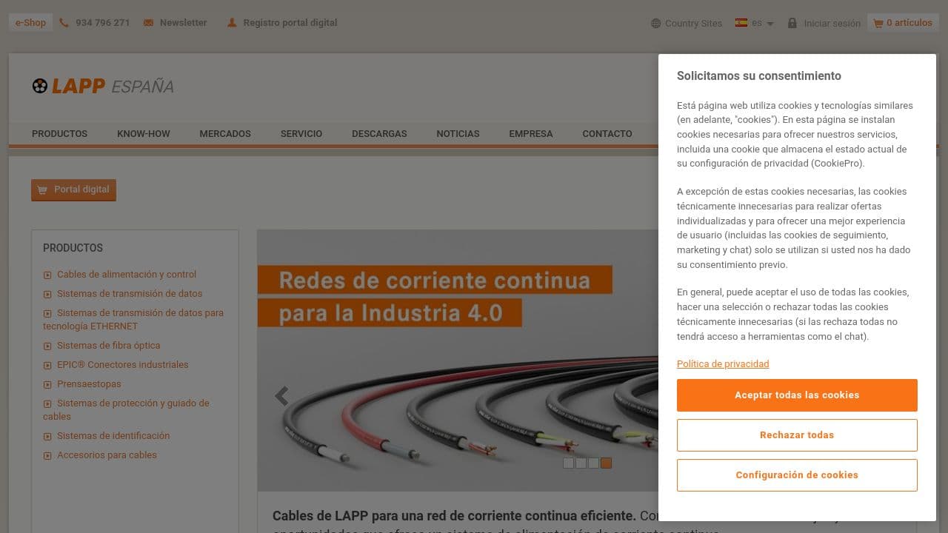Expand the Prensaestopas category arrow
This screenshot has width=948, height=533.
tap(47, 384)
